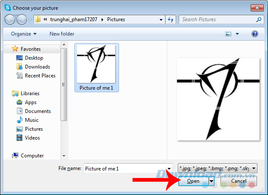Click the navigation pane scrollbar thumb
This screenshot has height=195, width=268.
[64, 85]
